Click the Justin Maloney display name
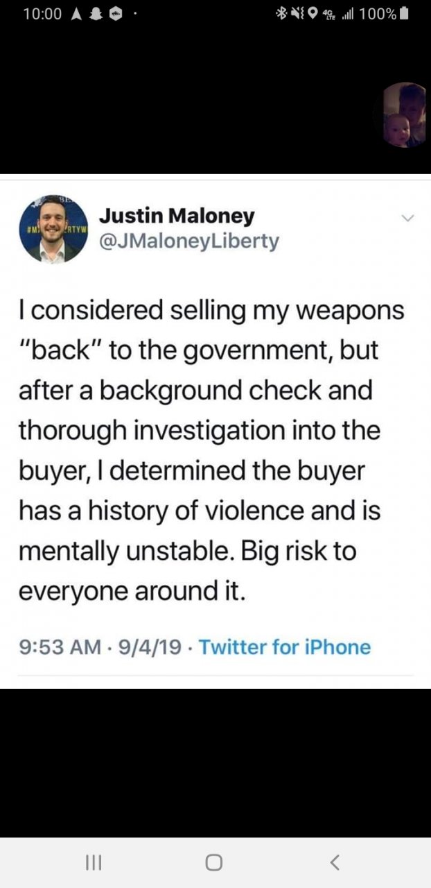 [x=177, y=216]
